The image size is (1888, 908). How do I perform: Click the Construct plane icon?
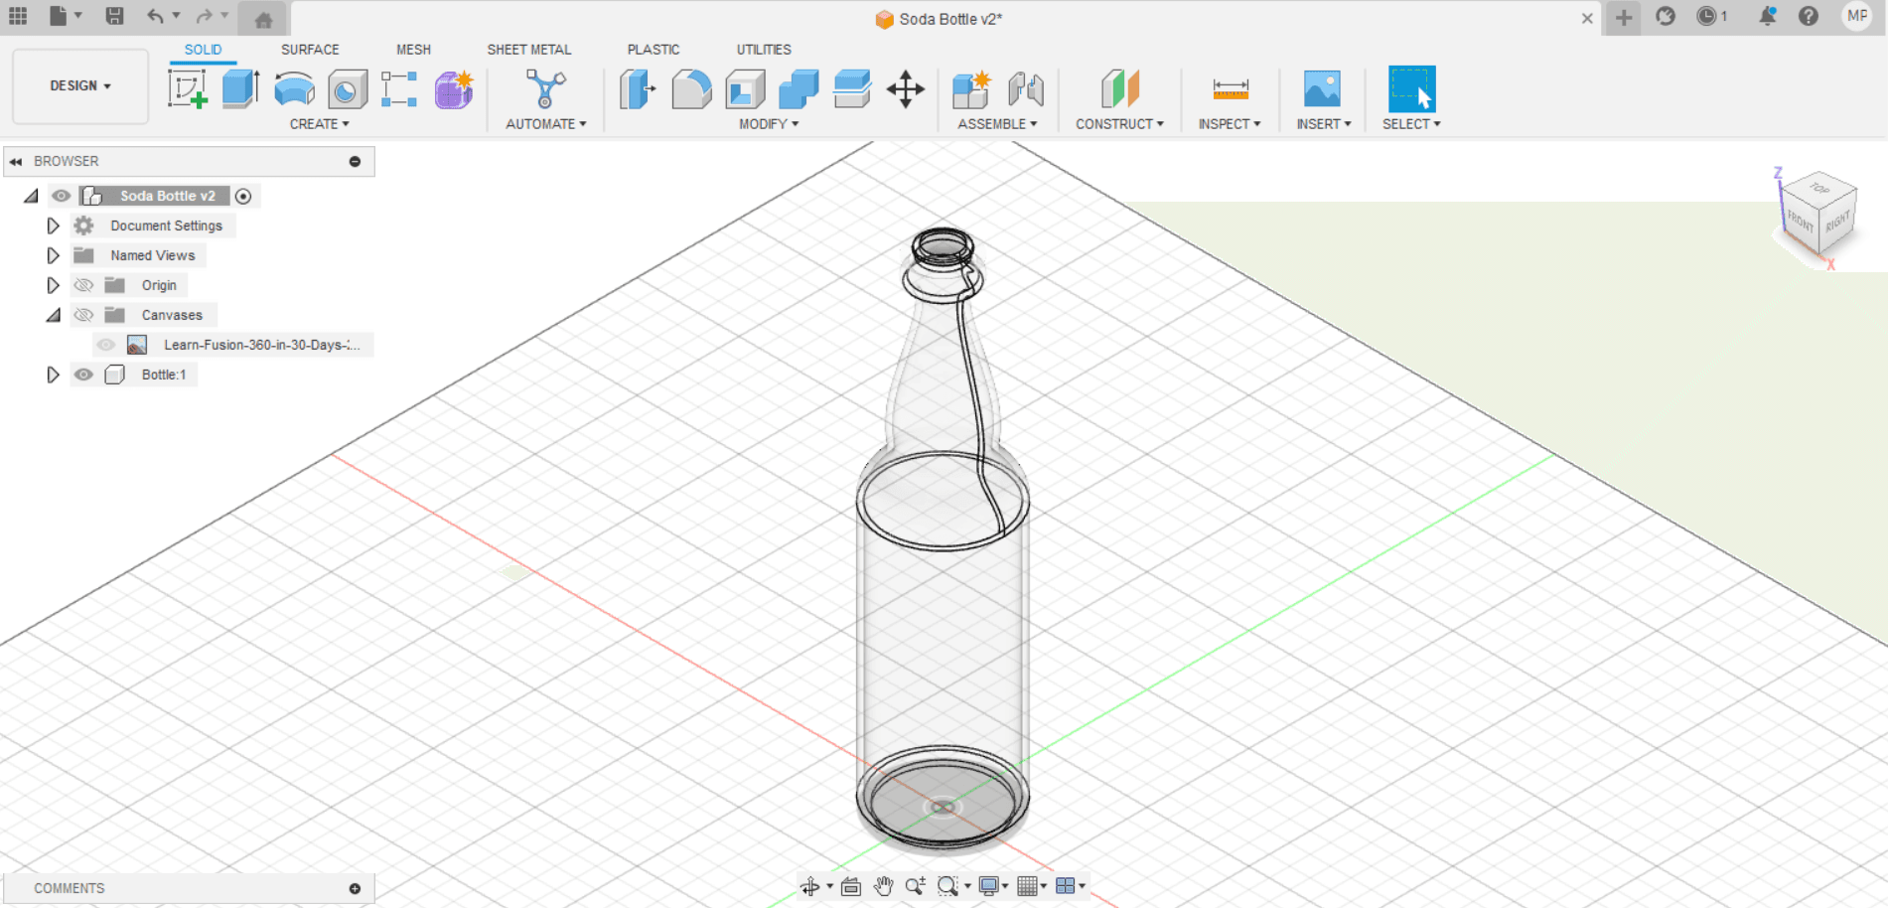[1120, 89]
